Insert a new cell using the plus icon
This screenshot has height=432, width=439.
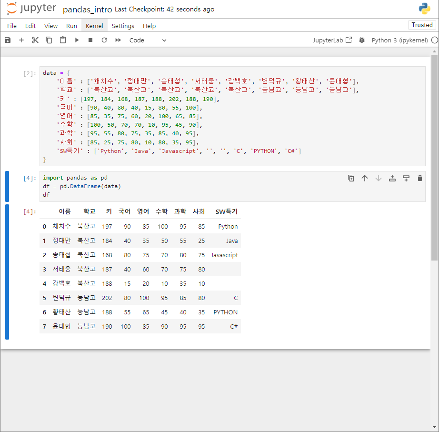(x=21, y=40)
